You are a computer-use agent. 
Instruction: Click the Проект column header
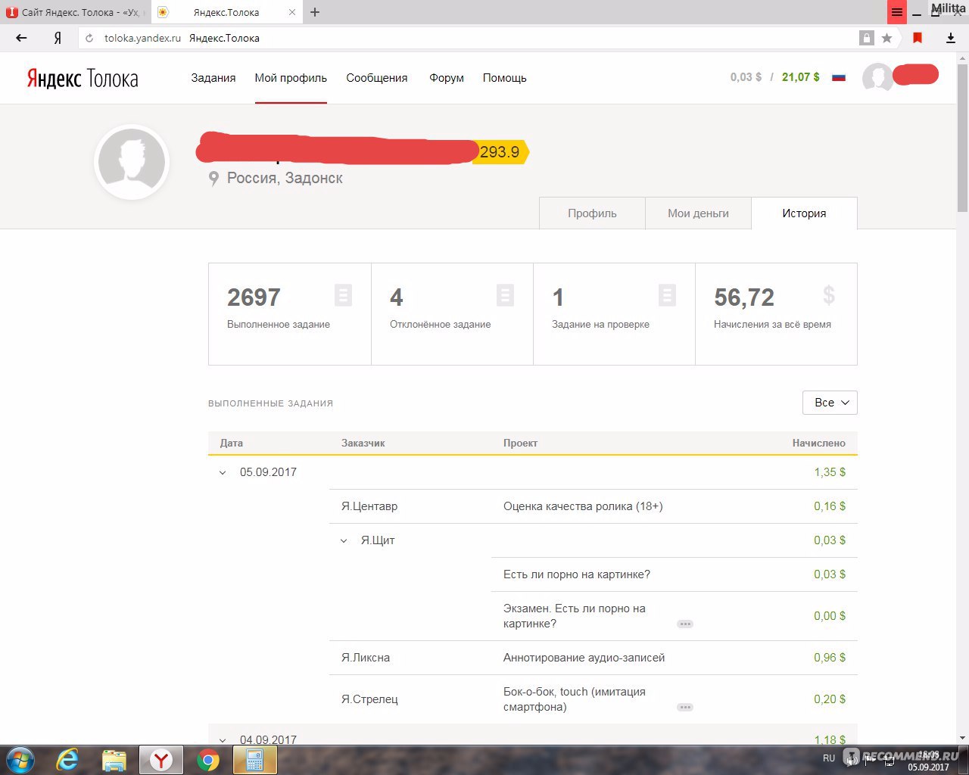(x=520, y=444)
